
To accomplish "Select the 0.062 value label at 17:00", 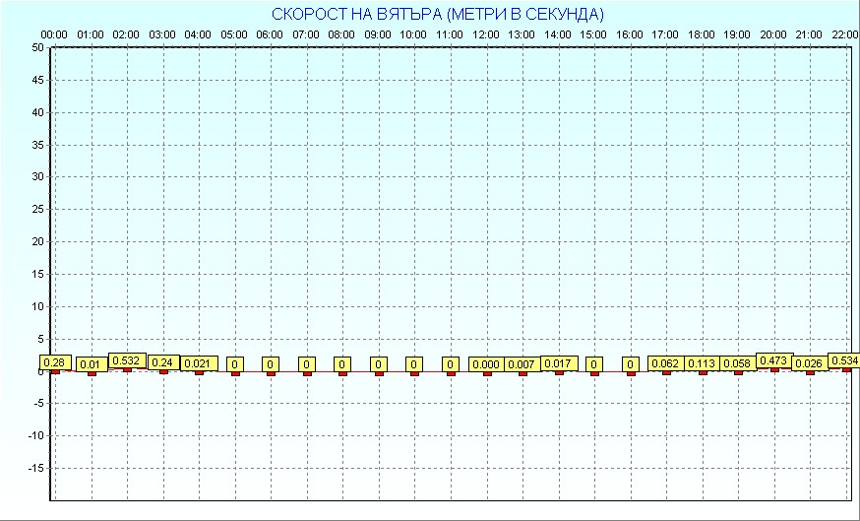I will 666,363.
